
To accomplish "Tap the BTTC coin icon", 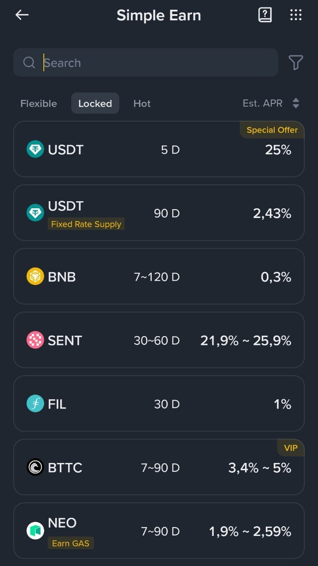I will [35, 467].
